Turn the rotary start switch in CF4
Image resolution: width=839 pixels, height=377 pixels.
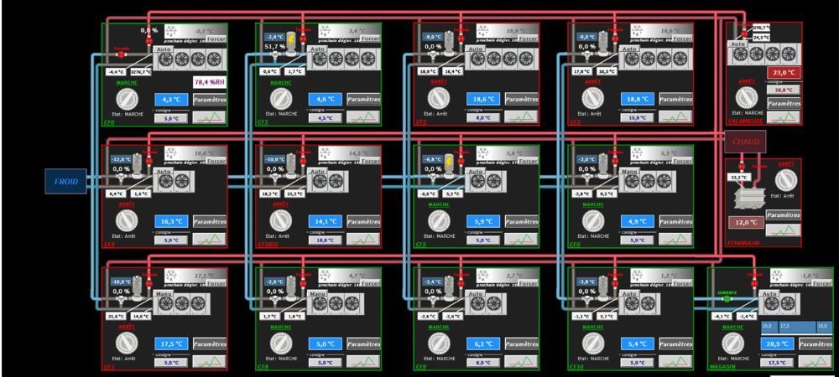125,220
